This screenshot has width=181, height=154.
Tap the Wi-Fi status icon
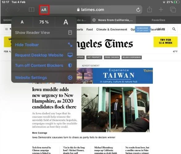click(x=164, y=2)
